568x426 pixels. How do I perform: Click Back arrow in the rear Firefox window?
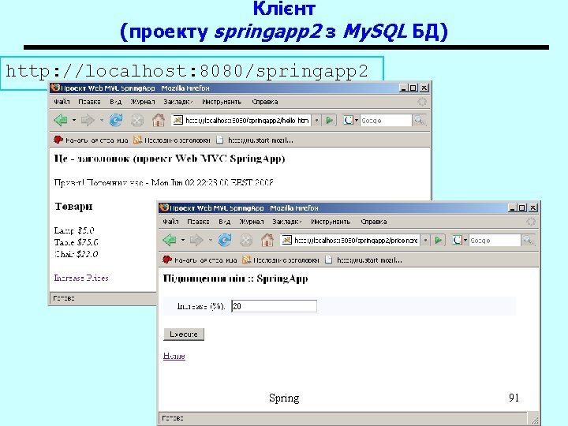coord(61,120)
